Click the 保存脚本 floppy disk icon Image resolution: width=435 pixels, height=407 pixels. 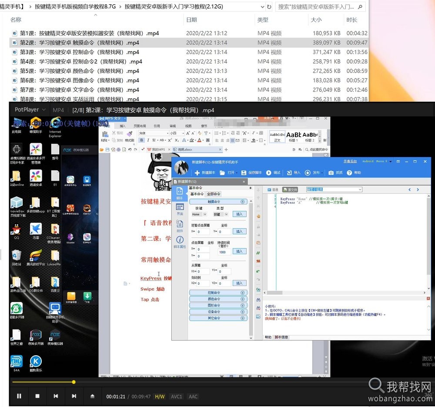pyautogui.click(x=244, y=173)
